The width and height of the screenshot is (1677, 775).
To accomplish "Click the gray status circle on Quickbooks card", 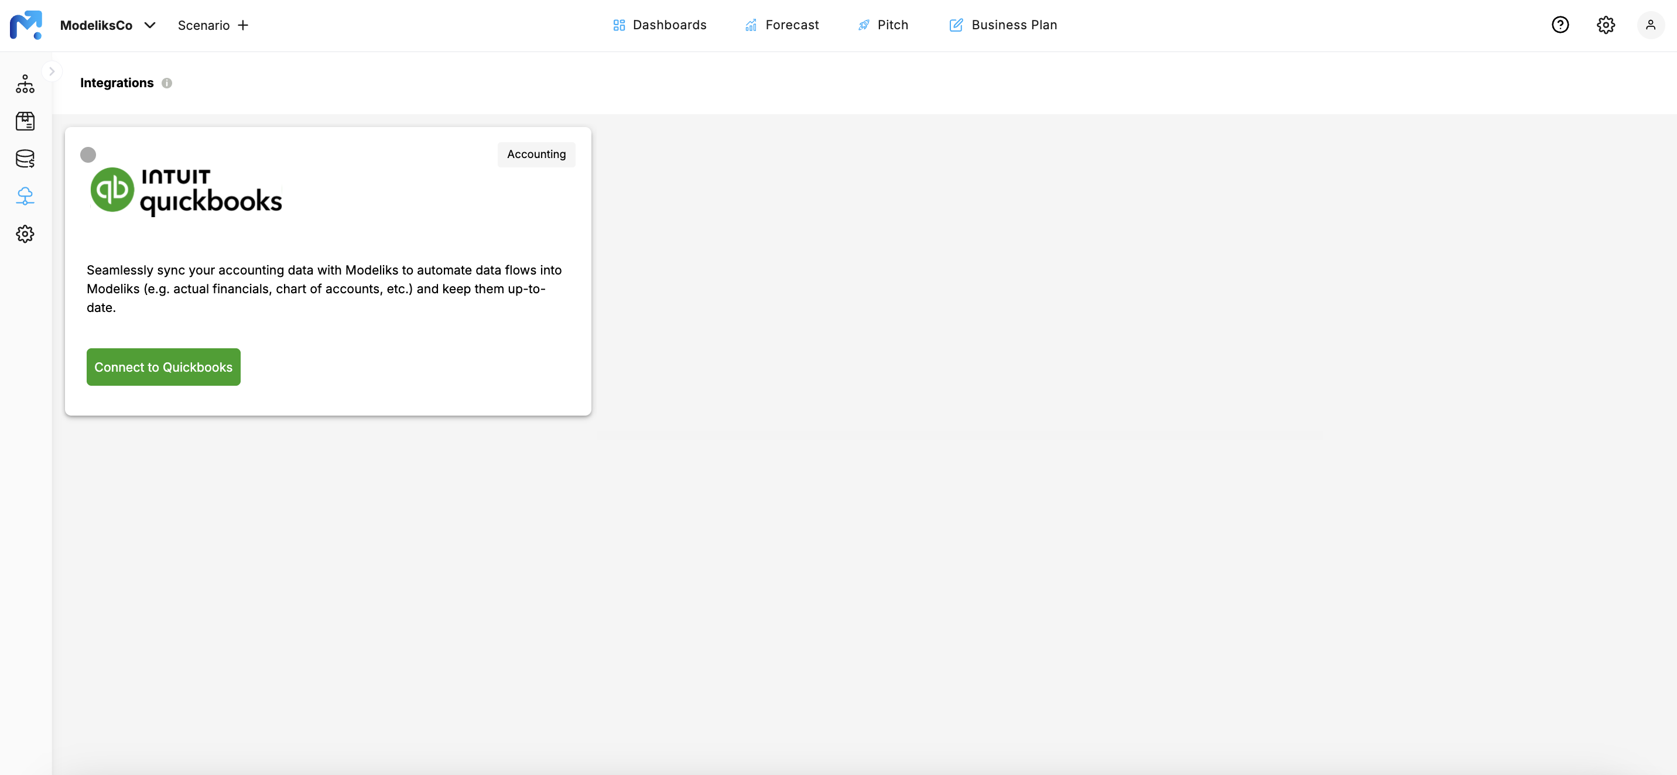I will (88, 154).
